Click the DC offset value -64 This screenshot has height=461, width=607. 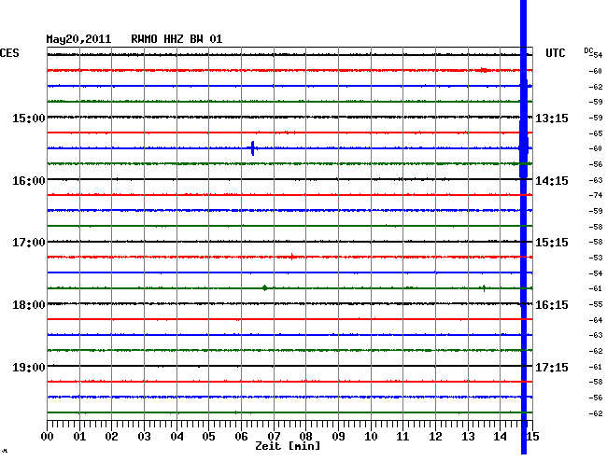tap(596, 320)
